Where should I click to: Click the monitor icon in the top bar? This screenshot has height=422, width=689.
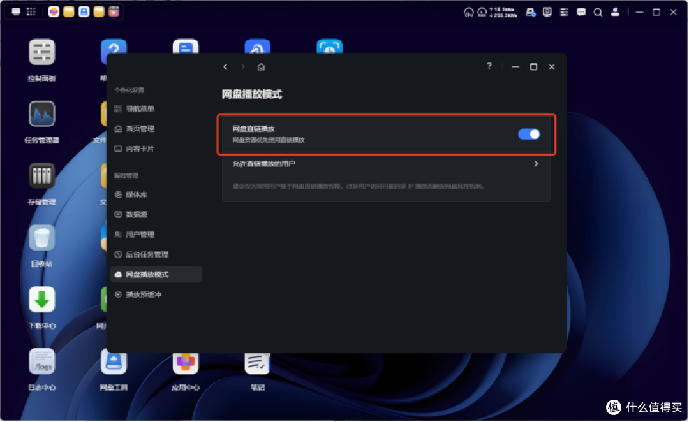(547, 12)
